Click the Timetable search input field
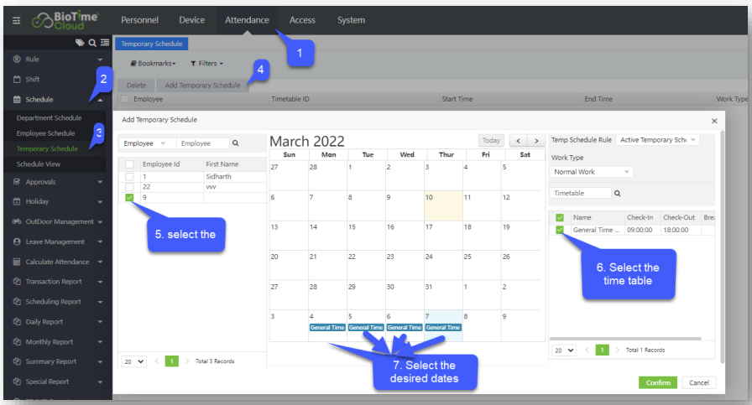The image size is (752, 405). click(x=580, y=193)
